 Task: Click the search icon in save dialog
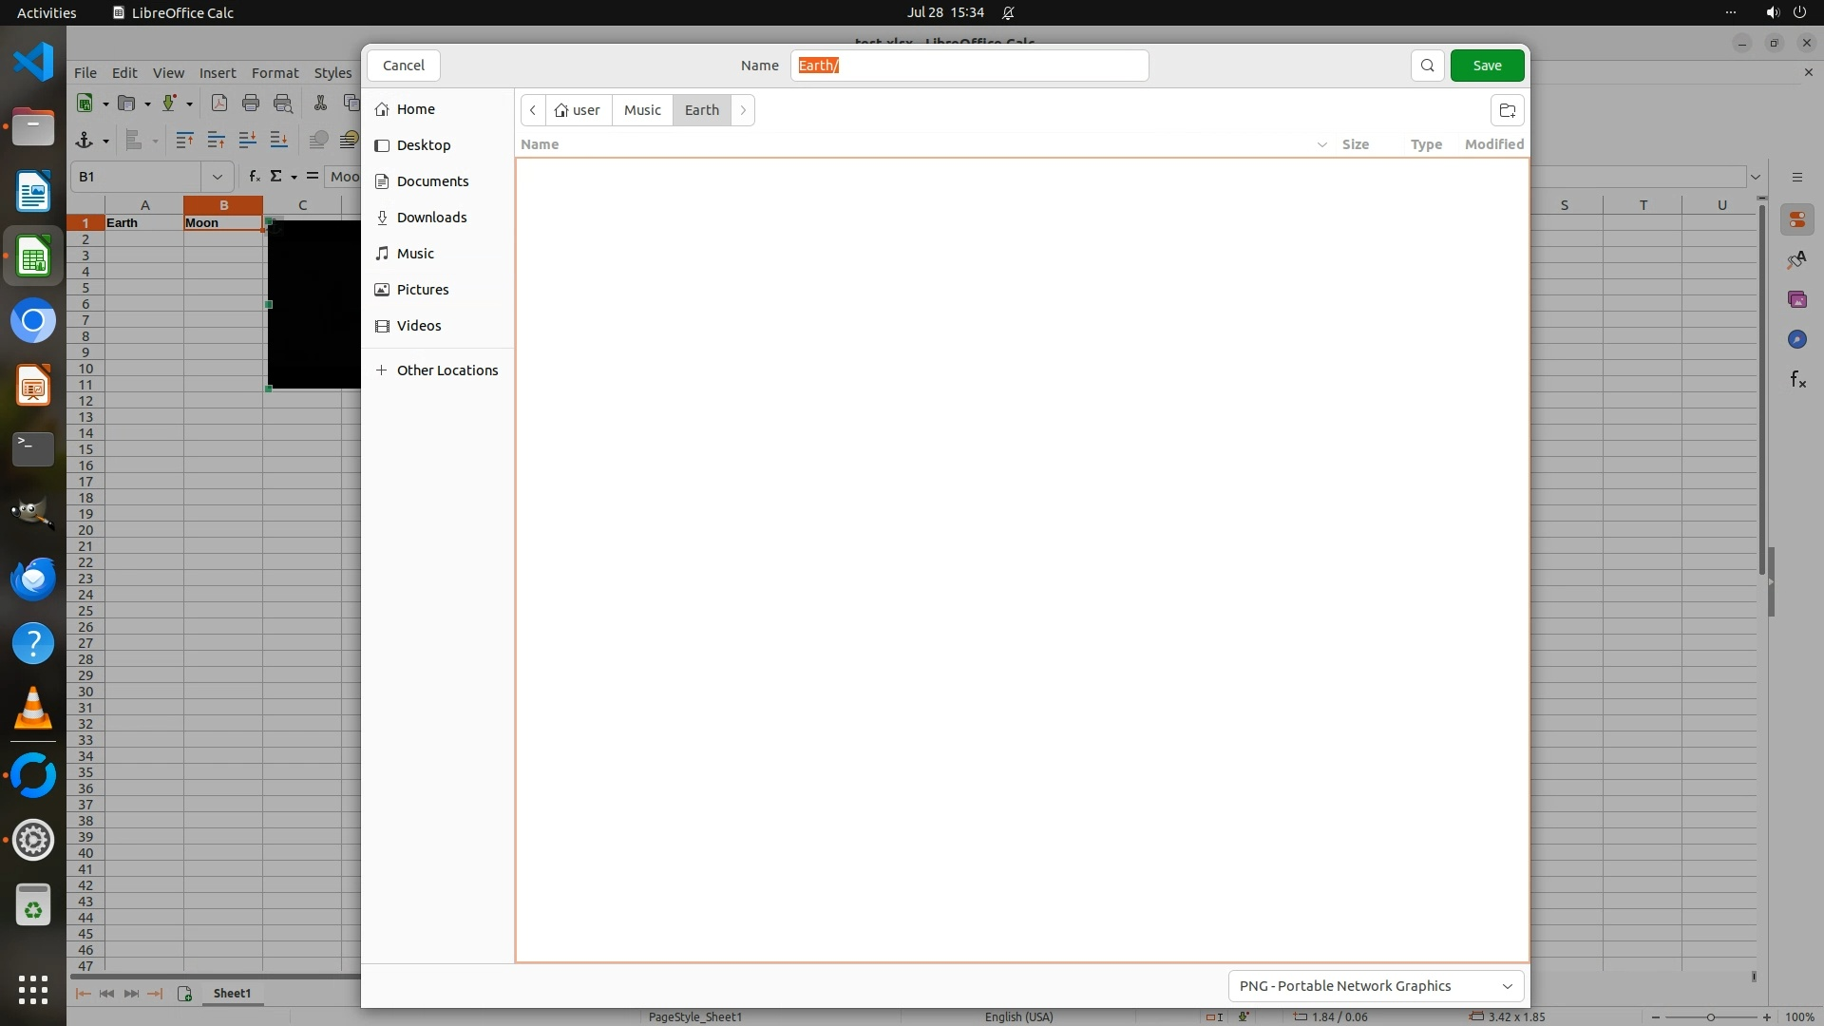(1427, 66)
